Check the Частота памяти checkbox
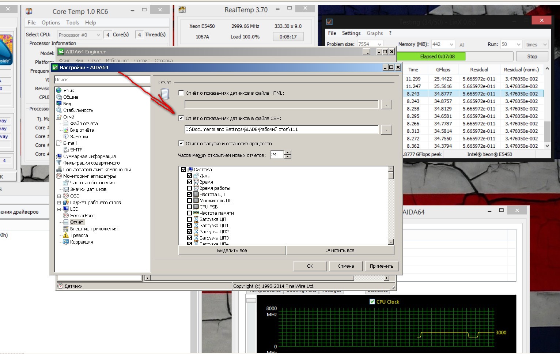This screenshot has width=560, height=354. pos(189,213)
